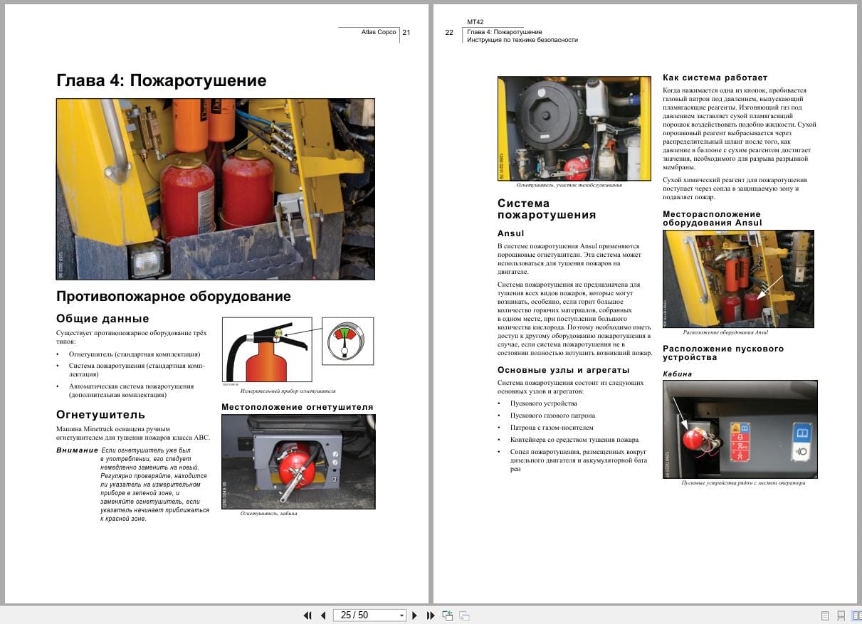Go to the next page
Viewport: 862px width, 624px height.
tap(415, 615)
